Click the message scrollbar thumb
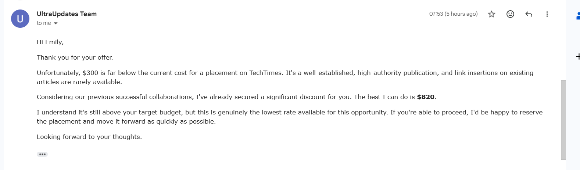580x170 pixels. click(563, 120)
